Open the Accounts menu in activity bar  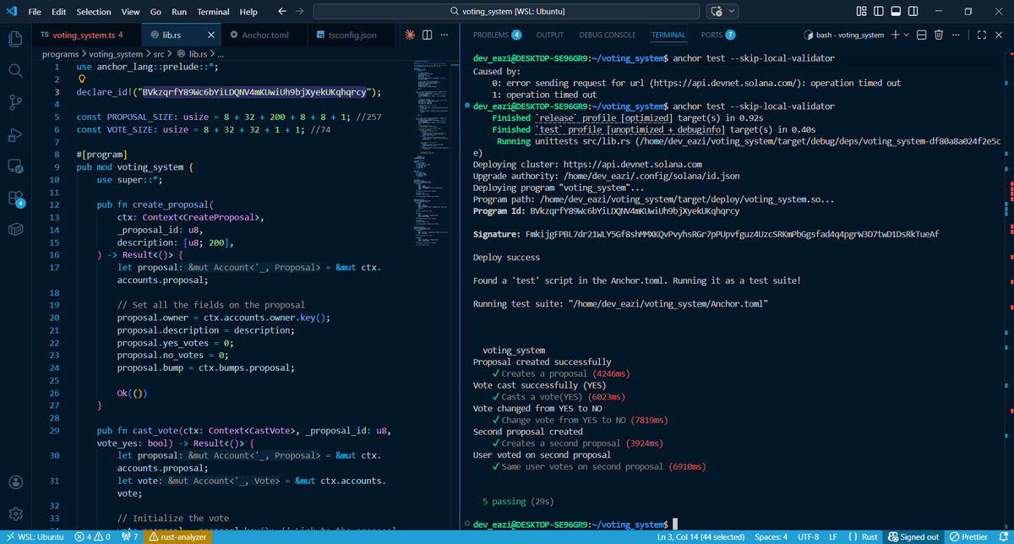coord(14,482)
